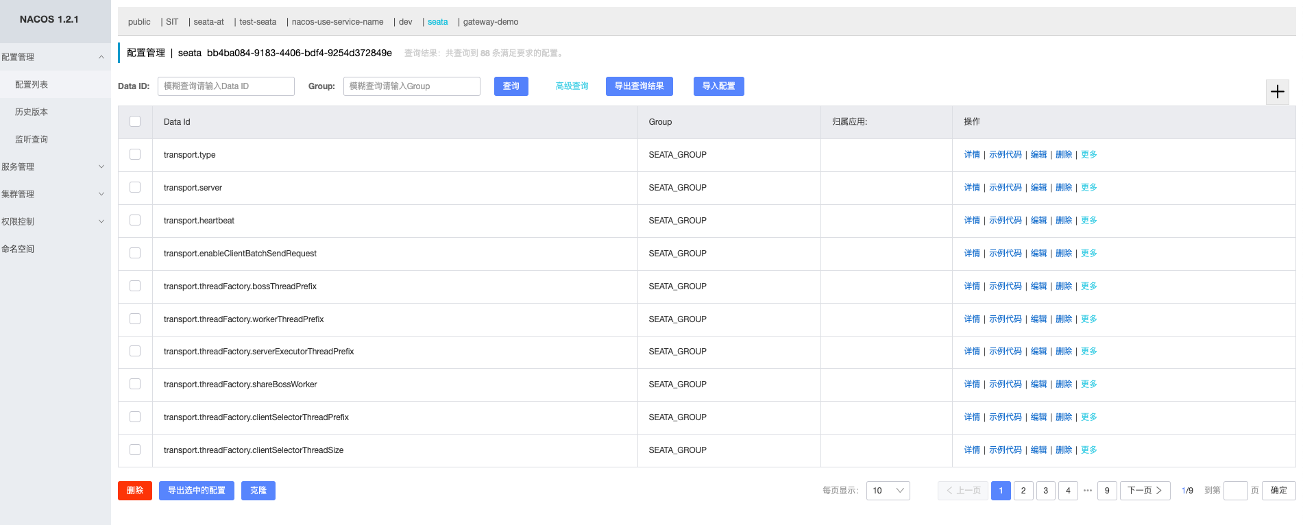Open the page size dropdown showing 10
This screenshot has width=1303, height=525.
click(888, 491)
